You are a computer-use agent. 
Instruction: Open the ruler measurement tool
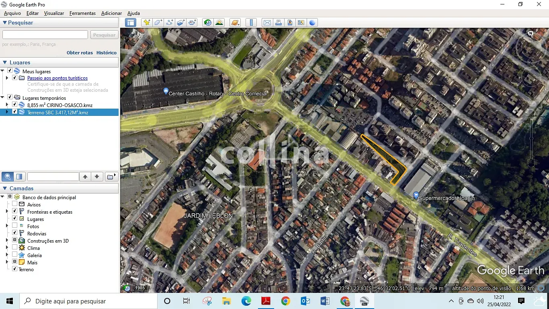coord(251,23)
